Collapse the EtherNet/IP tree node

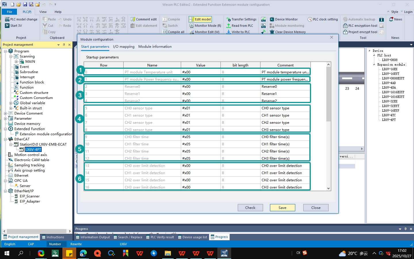(5, 191)
